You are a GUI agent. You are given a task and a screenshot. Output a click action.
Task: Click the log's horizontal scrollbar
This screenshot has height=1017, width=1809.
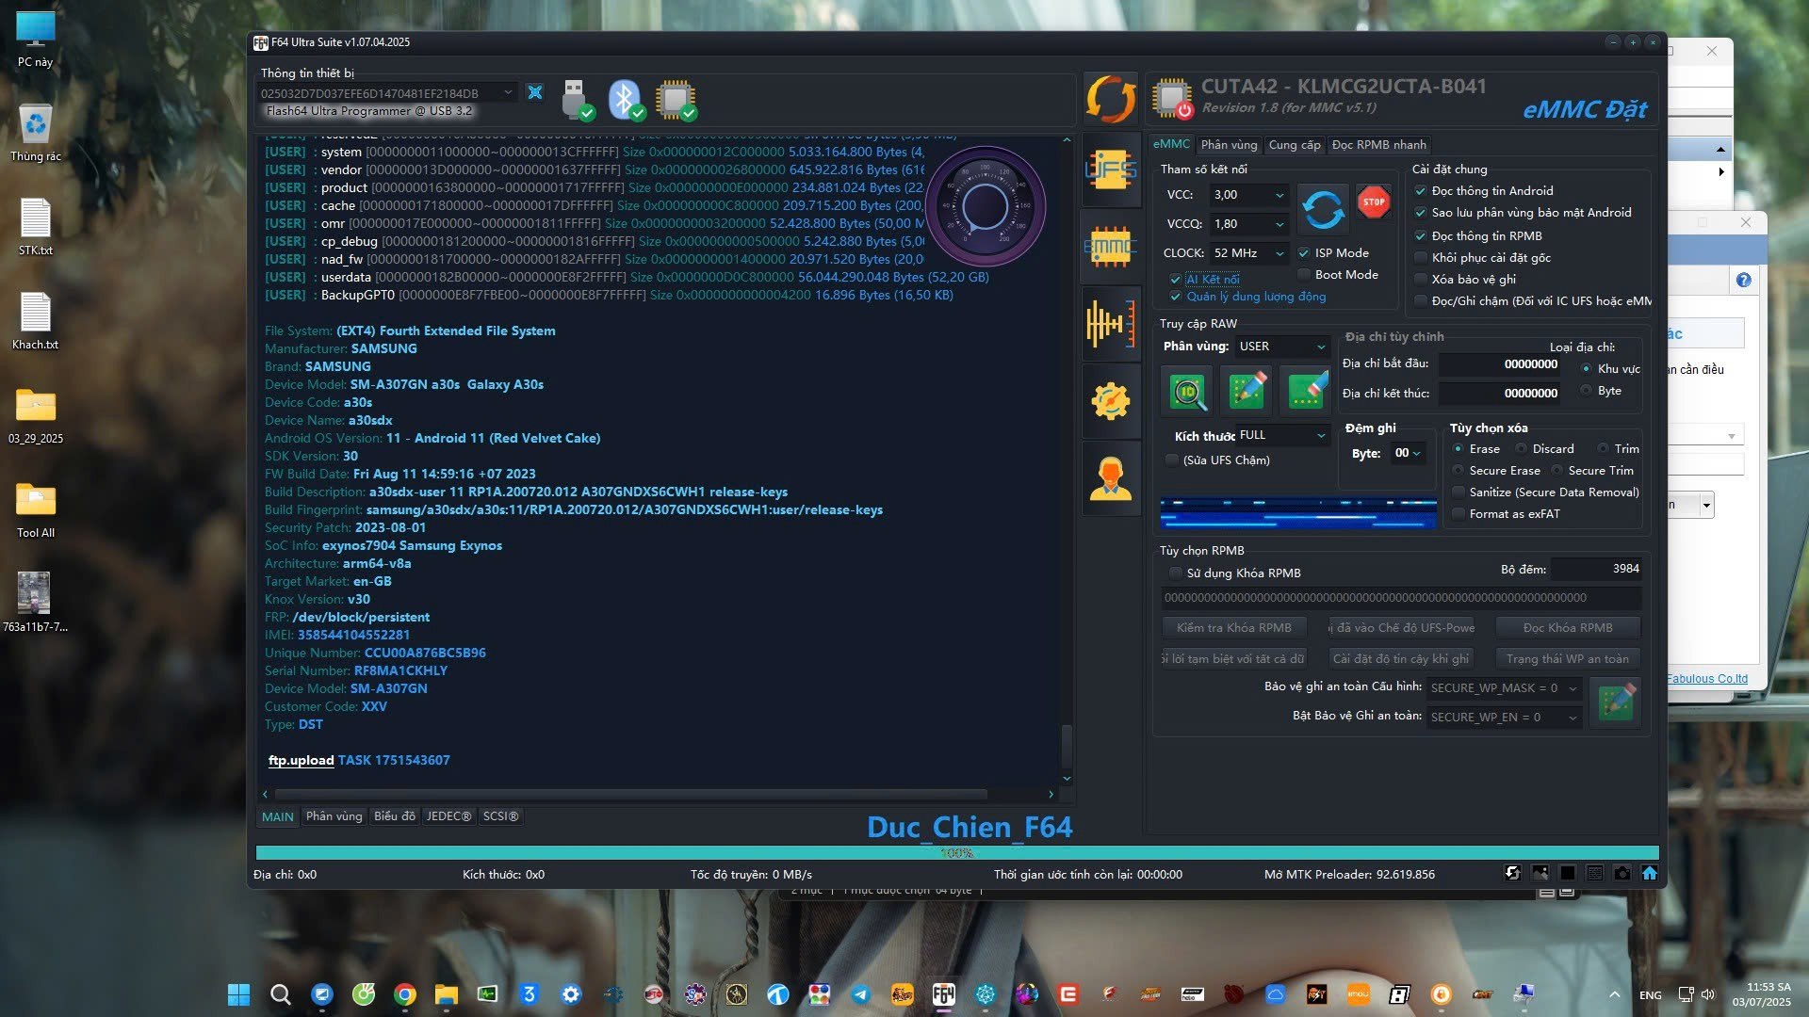pyautogui.click(x=631, y=794)
